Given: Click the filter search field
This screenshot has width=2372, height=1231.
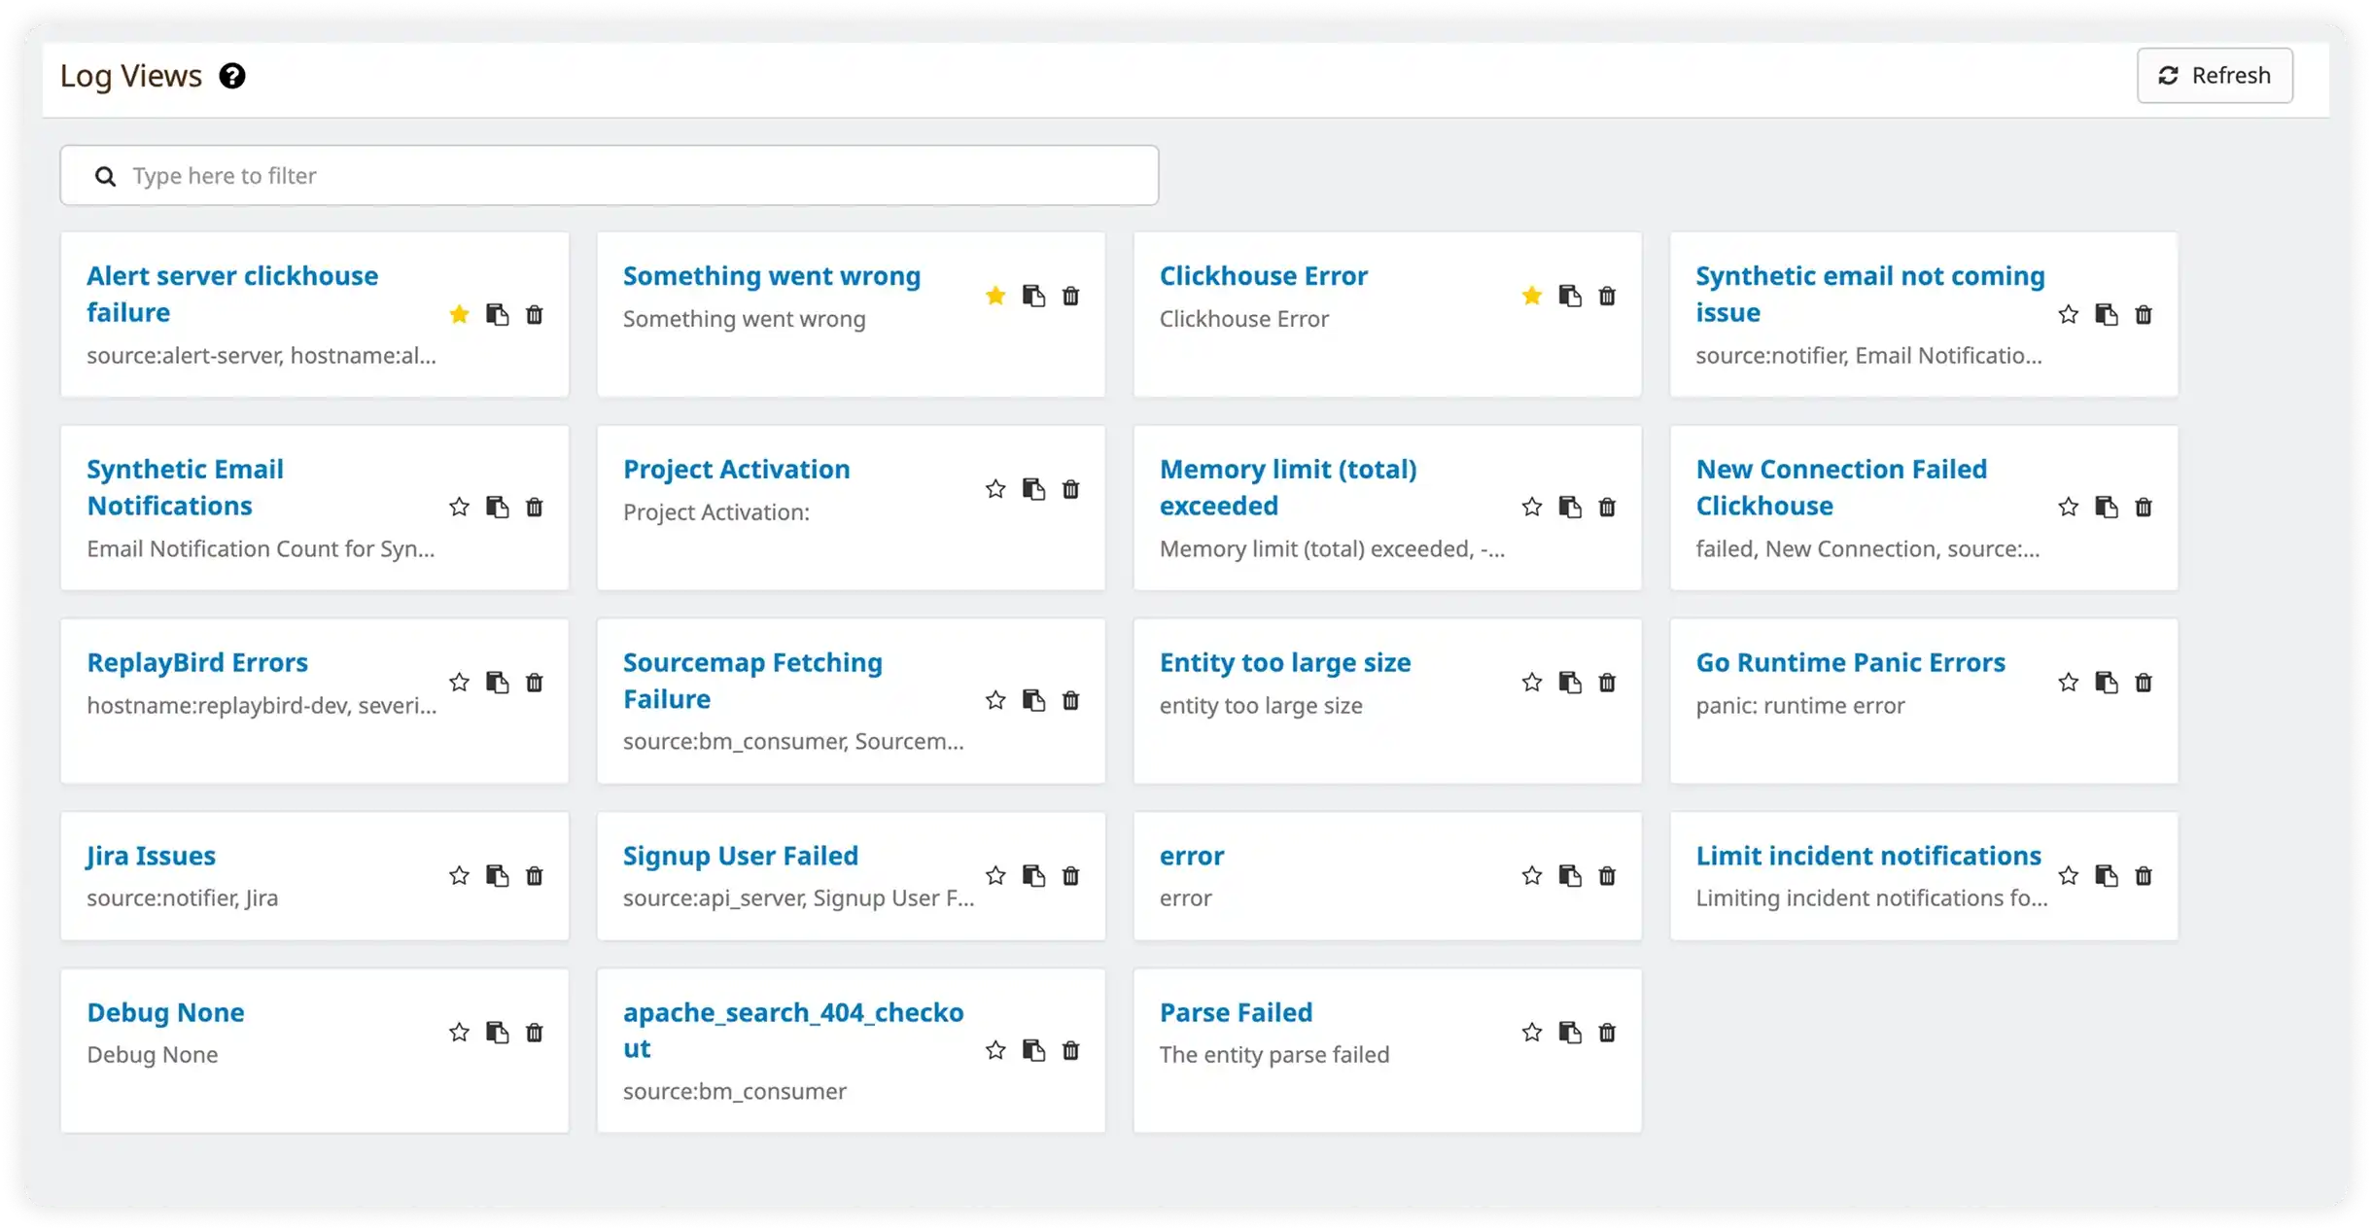Looking at the screenshot, I should pos(609,175).
